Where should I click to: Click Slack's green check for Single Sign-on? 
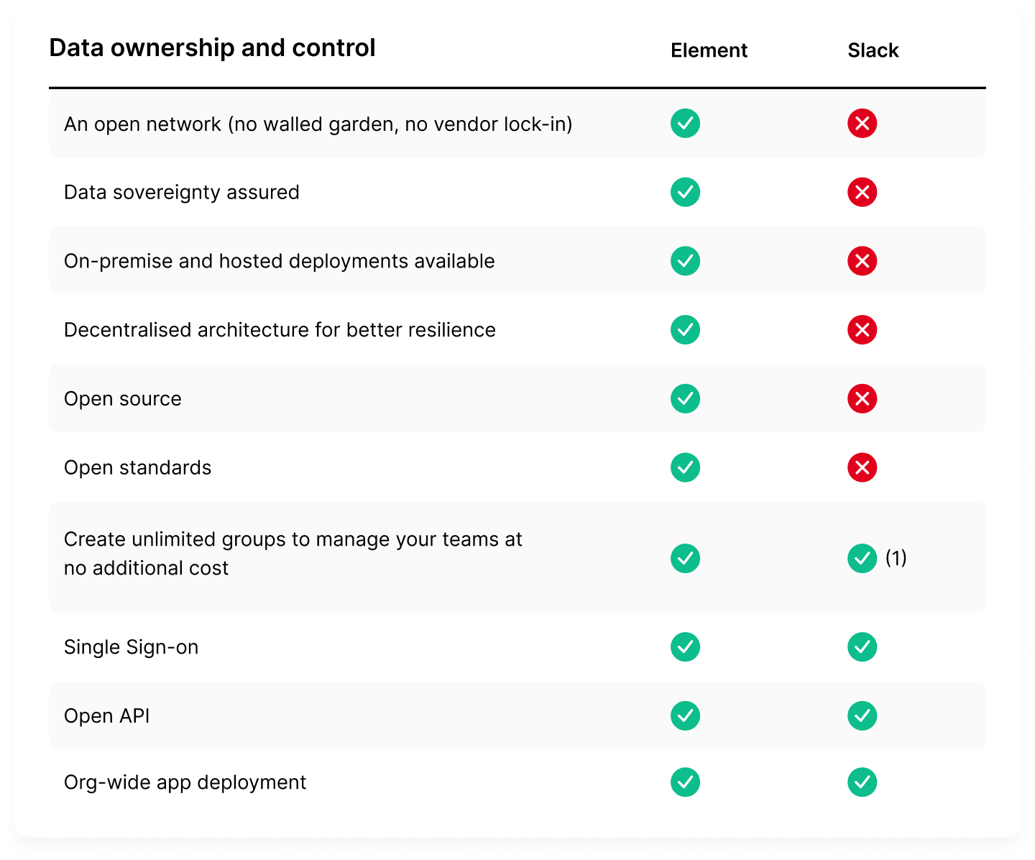pyautogui.click(x=862, y=647)
